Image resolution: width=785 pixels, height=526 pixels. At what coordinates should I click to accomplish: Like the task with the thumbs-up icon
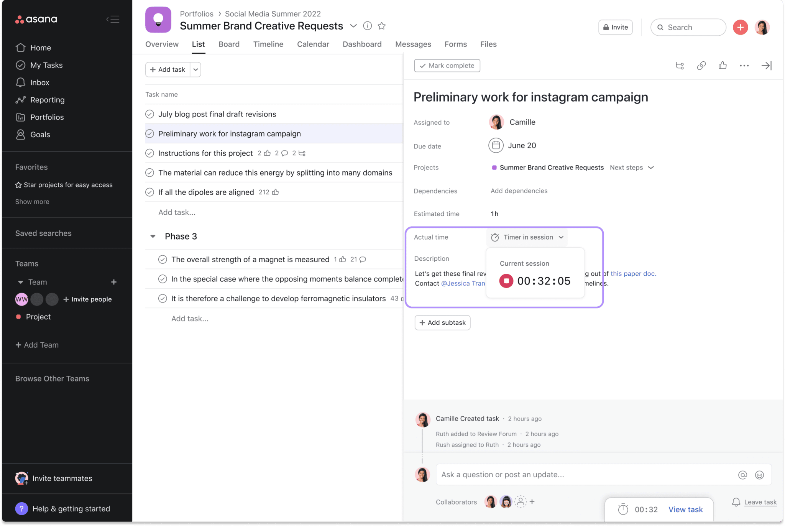[723, 66]
